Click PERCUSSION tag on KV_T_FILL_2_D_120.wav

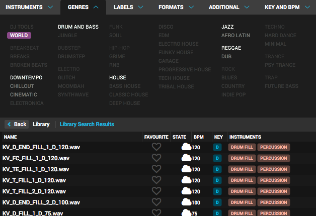point(273,191)
